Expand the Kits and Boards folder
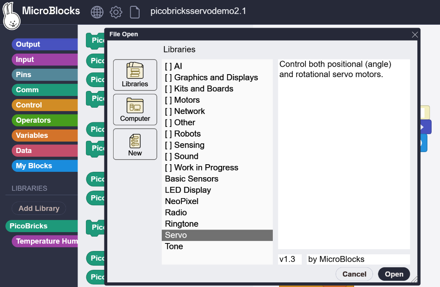This screenshot has height=287, width=440. pyautogui.click(x=217, y=89)
